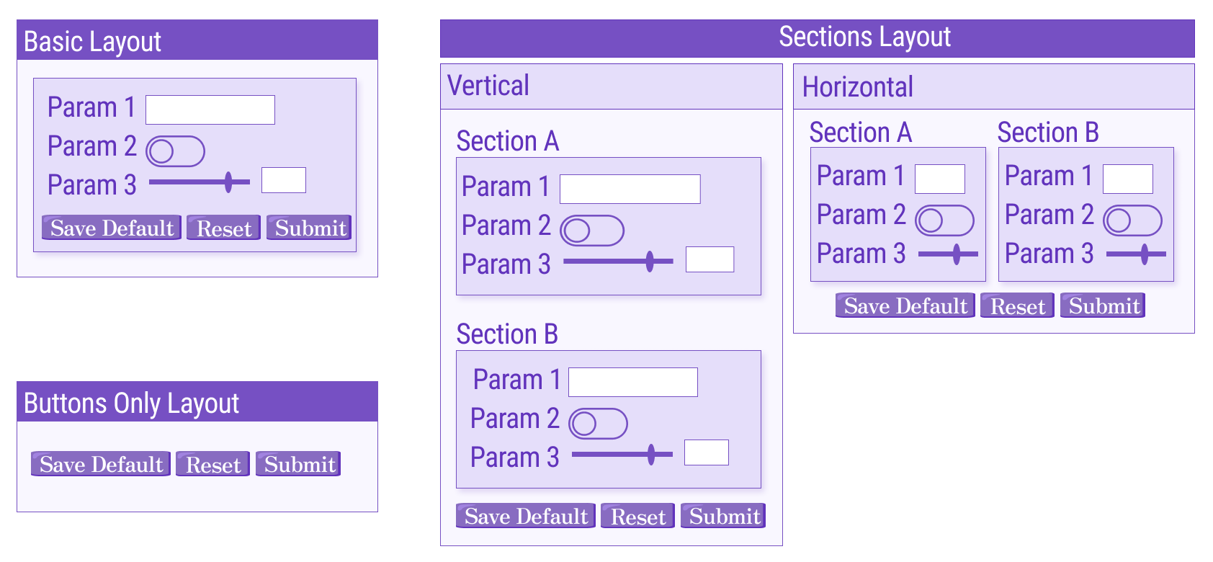The height and width of the screenshot is (562, 1213).
Task: Click Save Default in Buttons Only Layout
Action: pos(99,463)
